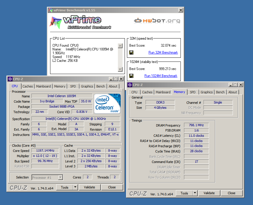Open SPD tab in left CPU-Z

tap(73, 86)
